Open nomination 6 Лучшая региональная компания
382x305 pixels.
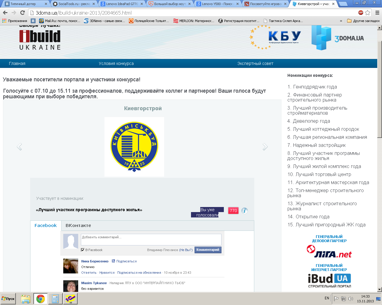point(327,137)
